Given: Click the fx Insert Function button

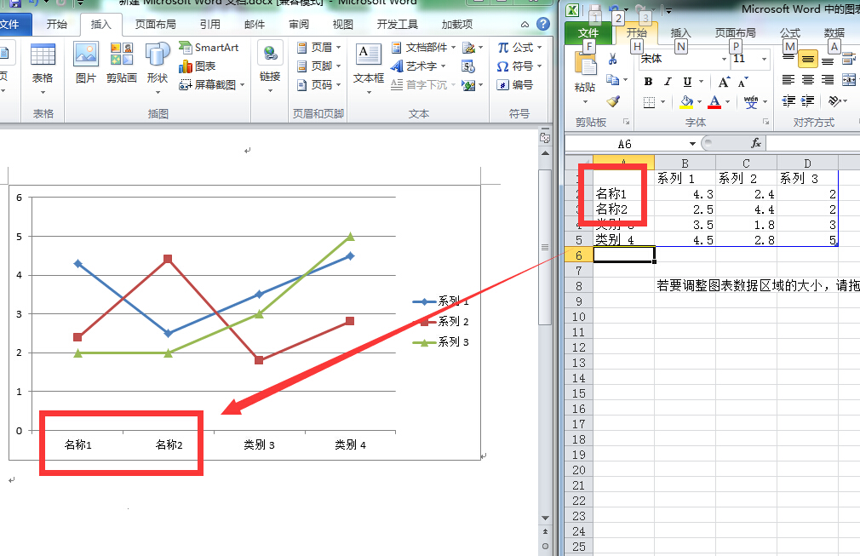Looking at the screenshot, I should click(x=756, y=143).
